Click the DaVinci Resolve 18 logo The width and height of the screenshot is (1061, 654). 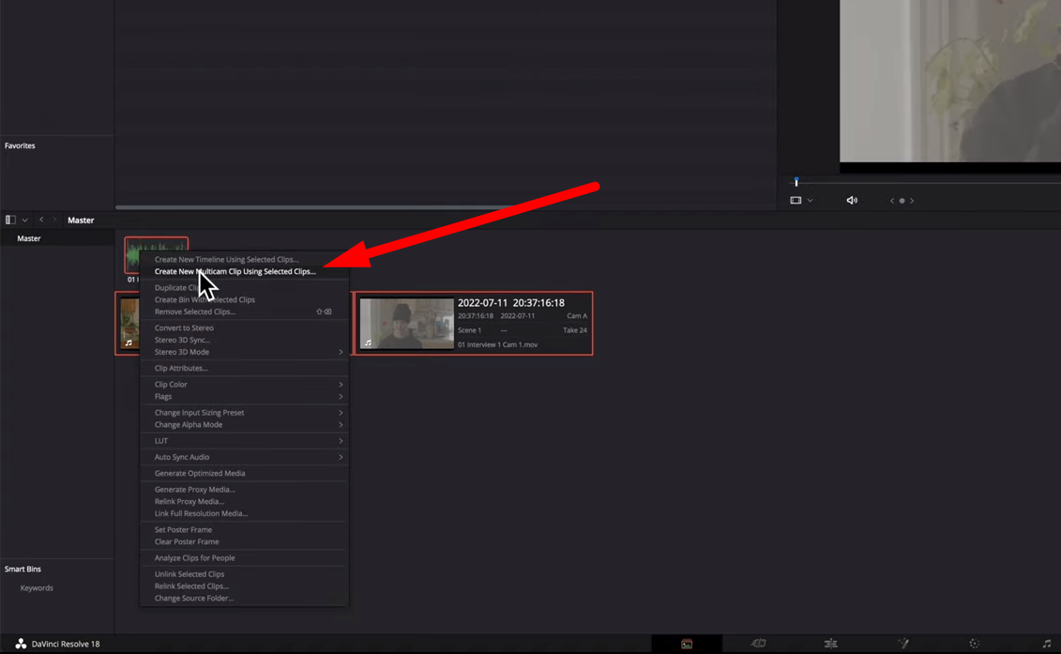pyautogui.click(x=21, y=644)
